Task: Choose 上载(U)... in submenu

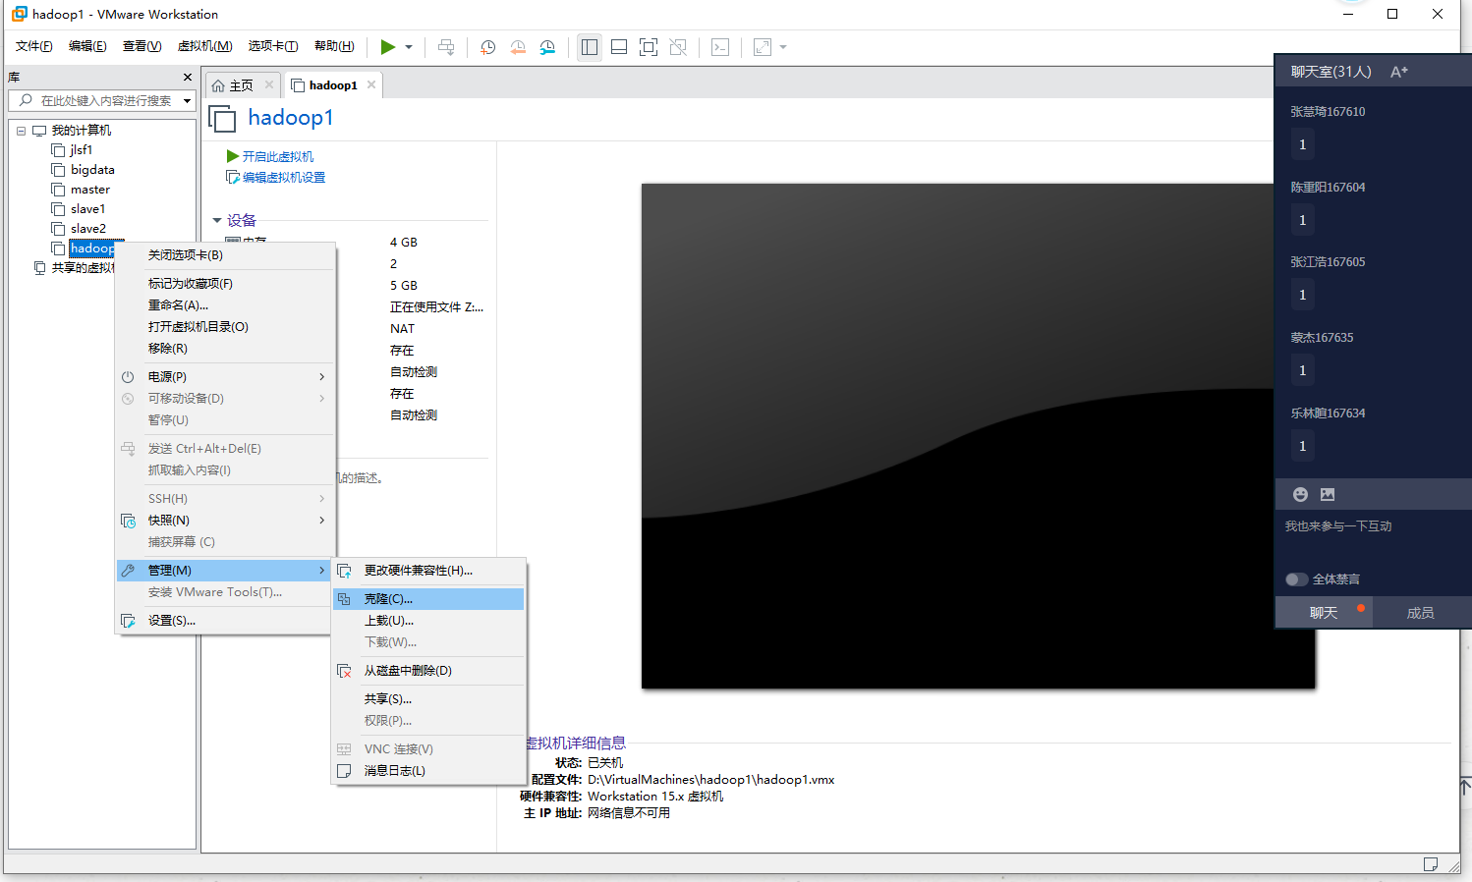Action: click(x=428, y=621)
